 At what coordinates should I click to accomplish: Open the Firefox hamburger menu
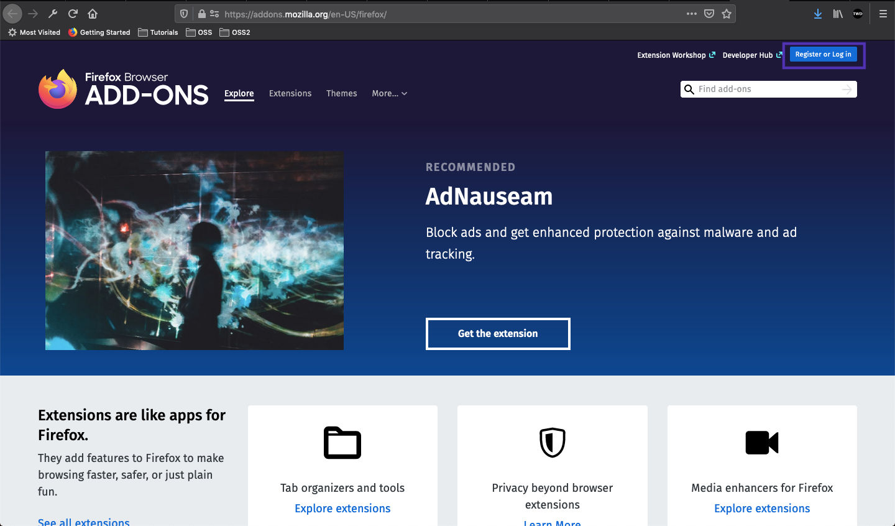pyautogui.click(x=883, y=14)
